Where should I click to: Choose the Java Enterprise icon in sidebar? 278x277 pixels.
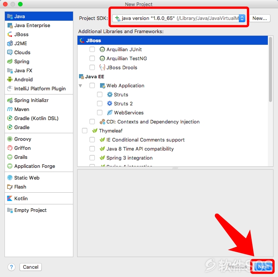pos(10,25)
